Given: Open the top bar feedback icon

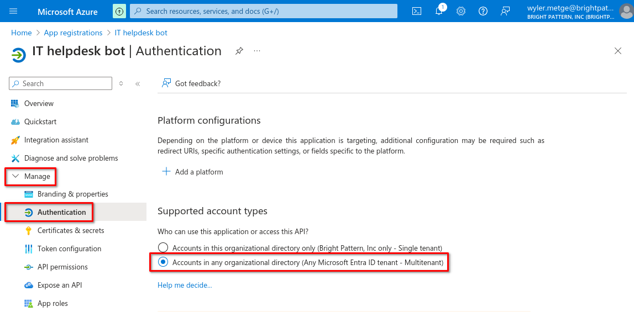Looking at the screenshot, I should coord(505,11).
